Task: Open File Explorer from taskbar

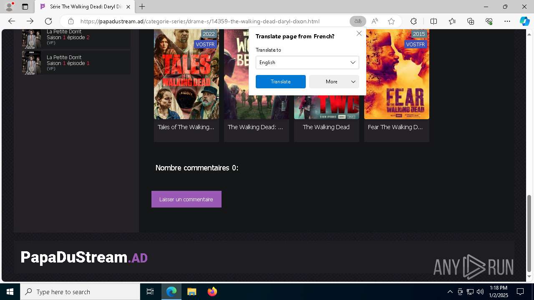Action: pyautogui.click(x=191, y=292)
